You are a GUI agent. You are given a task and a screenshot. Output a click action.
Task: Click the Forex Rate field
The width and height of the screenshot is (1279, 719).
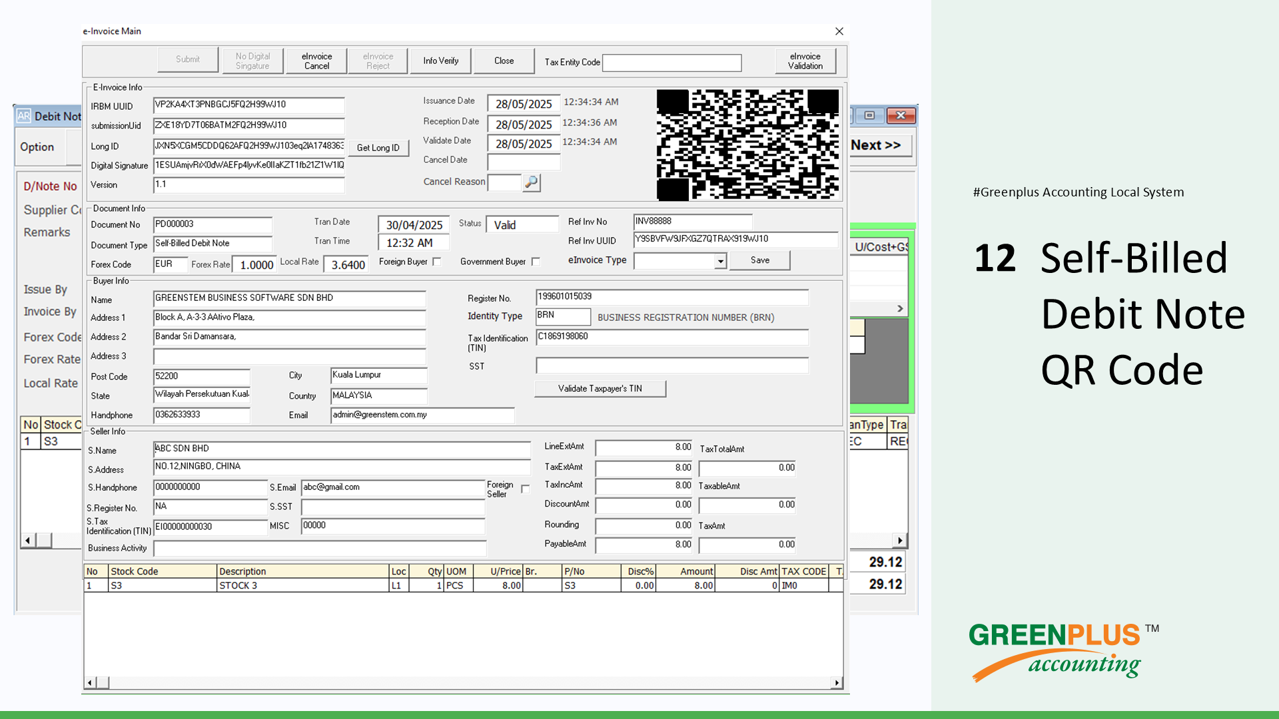(x=254, y=264)
